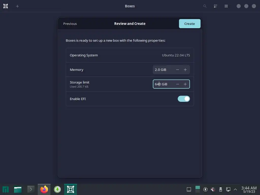Minimize the Boxes window
The height and width of the screenshot is (195, 260).
click(x=239, y=6)
